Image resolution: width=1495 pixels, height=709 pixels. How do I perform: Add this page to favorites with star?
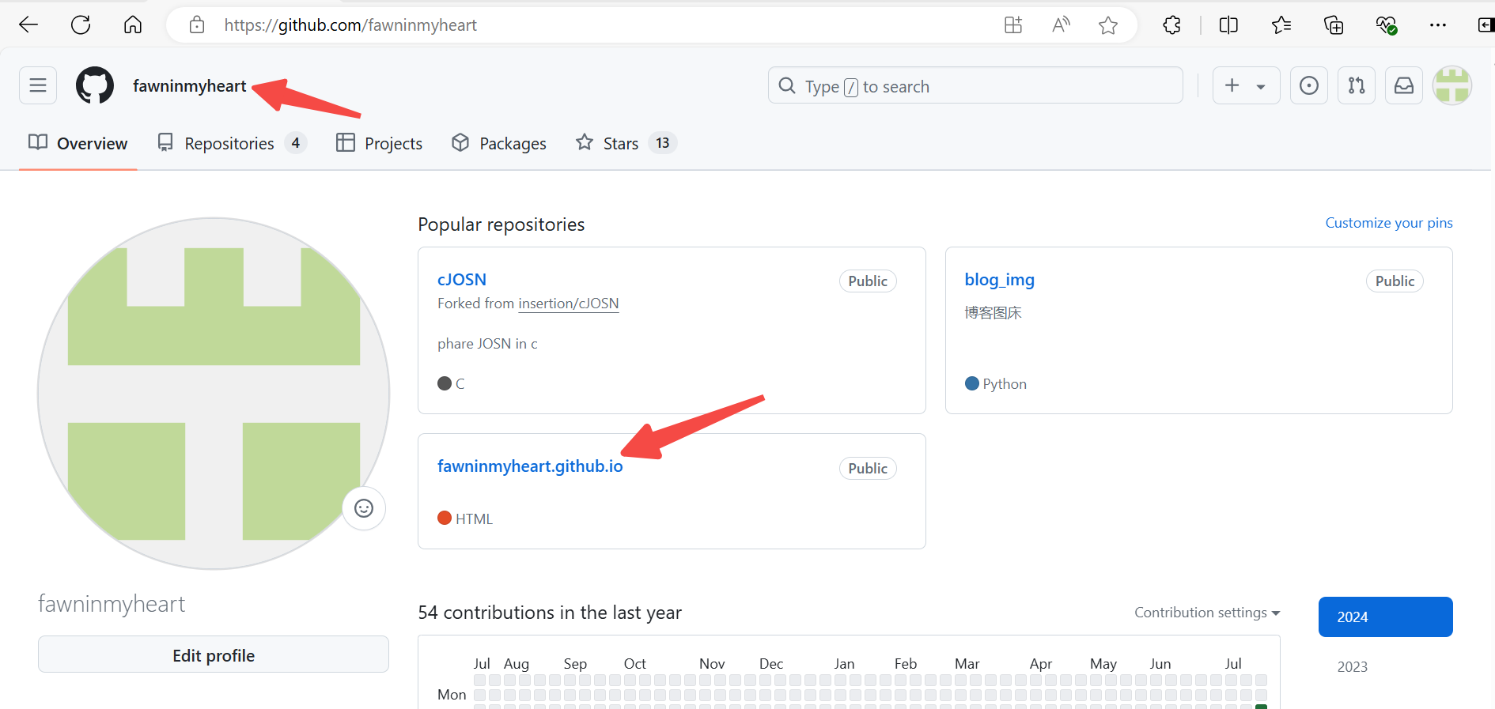1108,25
